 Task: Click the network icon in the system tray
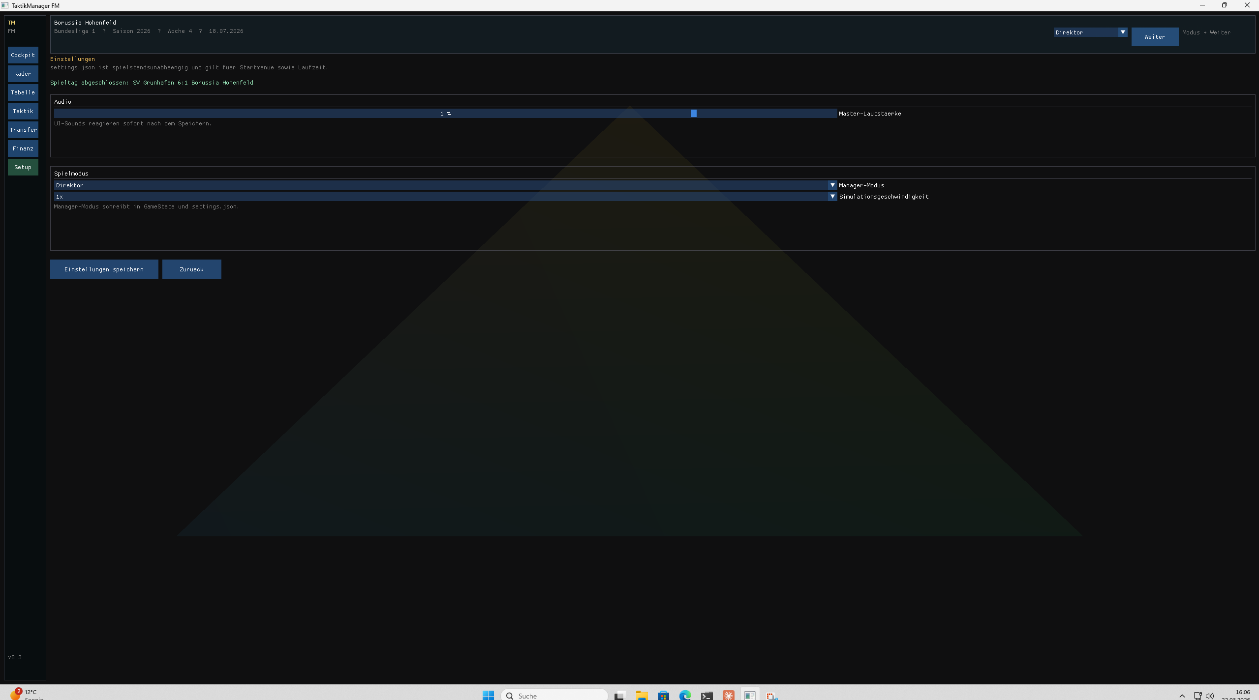(x=1198, y=695)
